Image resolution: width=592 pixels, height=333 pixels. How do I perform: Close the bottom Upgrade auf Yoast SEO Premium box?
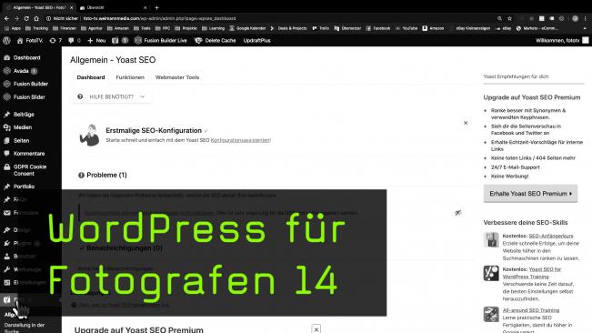tap(316, 329)
